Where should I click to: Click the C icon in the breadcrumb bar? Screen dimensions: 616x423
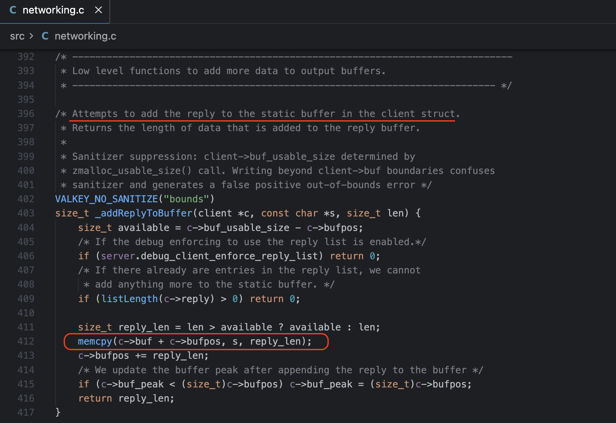tap(45, 36)
